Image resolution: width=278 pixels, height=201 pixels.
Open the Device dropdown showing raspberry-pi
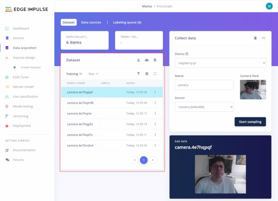click(220, 63)
